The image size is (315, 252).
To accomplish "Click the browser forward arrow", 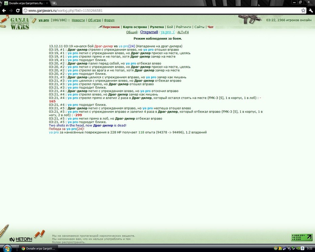I will (x=11, y=10).
